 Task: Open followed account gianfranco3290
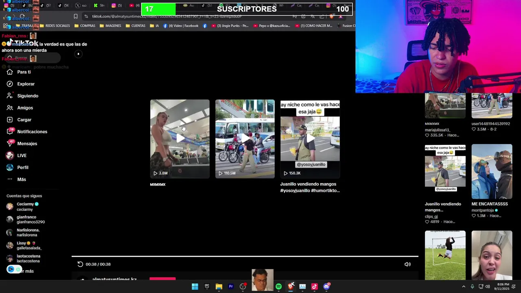[x=25, y=220]
